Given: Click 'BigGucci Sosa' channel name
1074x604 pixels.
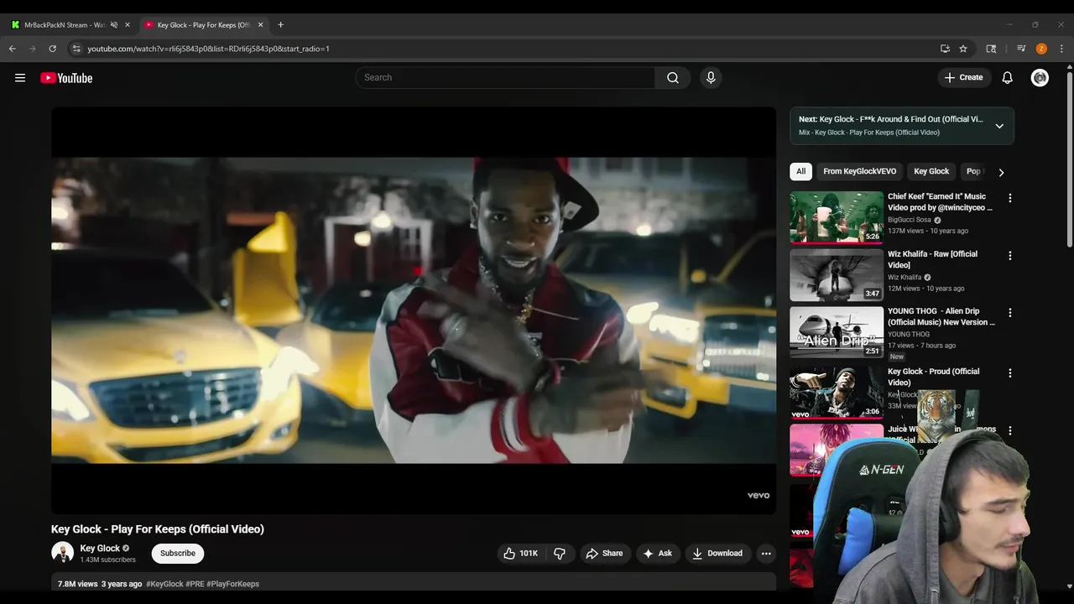Looking at the screenshot, I should point(910,220).
